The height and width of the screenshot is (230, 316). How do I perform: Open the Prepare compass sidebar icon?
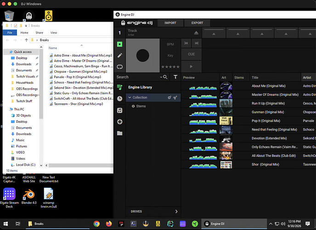tap(120, 121)
